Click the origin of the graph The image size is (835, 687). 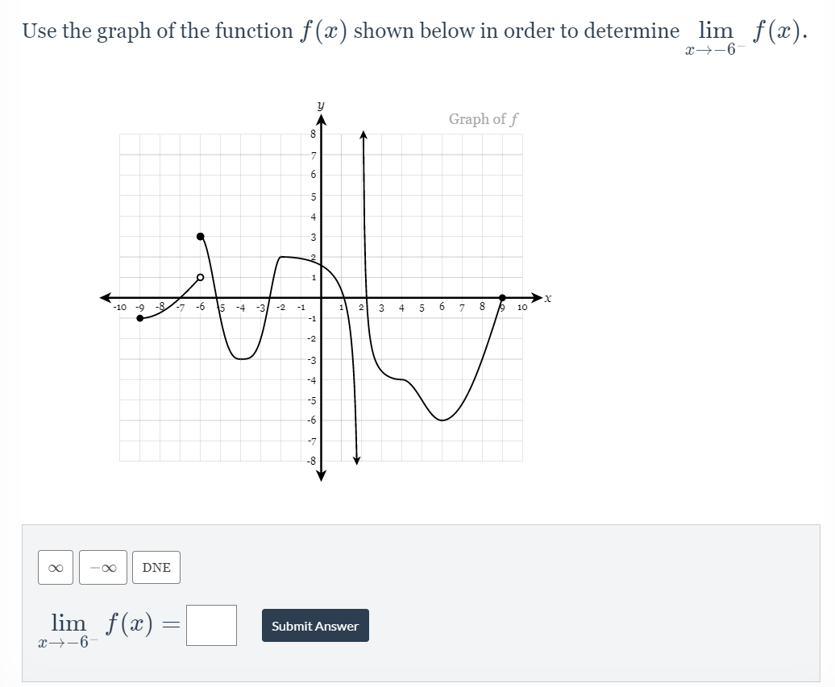pos(322,298)
